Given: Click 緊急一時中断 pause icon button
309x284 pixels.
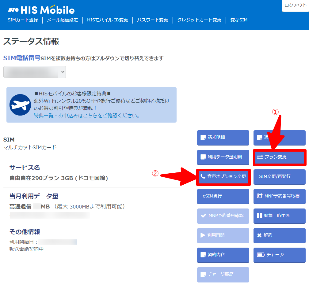Looking at the screenshot, I should tap(280, 216).
